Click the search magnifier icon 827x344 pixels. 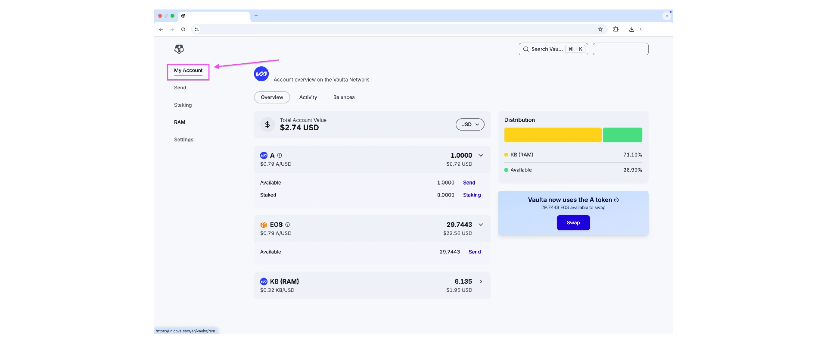(x=526, y=49)
